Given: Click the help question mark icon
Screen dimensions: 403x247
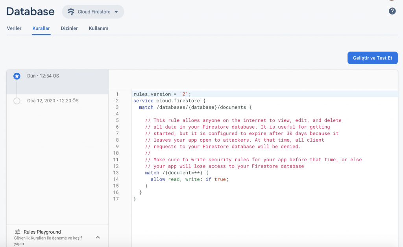Looking at the screenshot, I should 392,11.
